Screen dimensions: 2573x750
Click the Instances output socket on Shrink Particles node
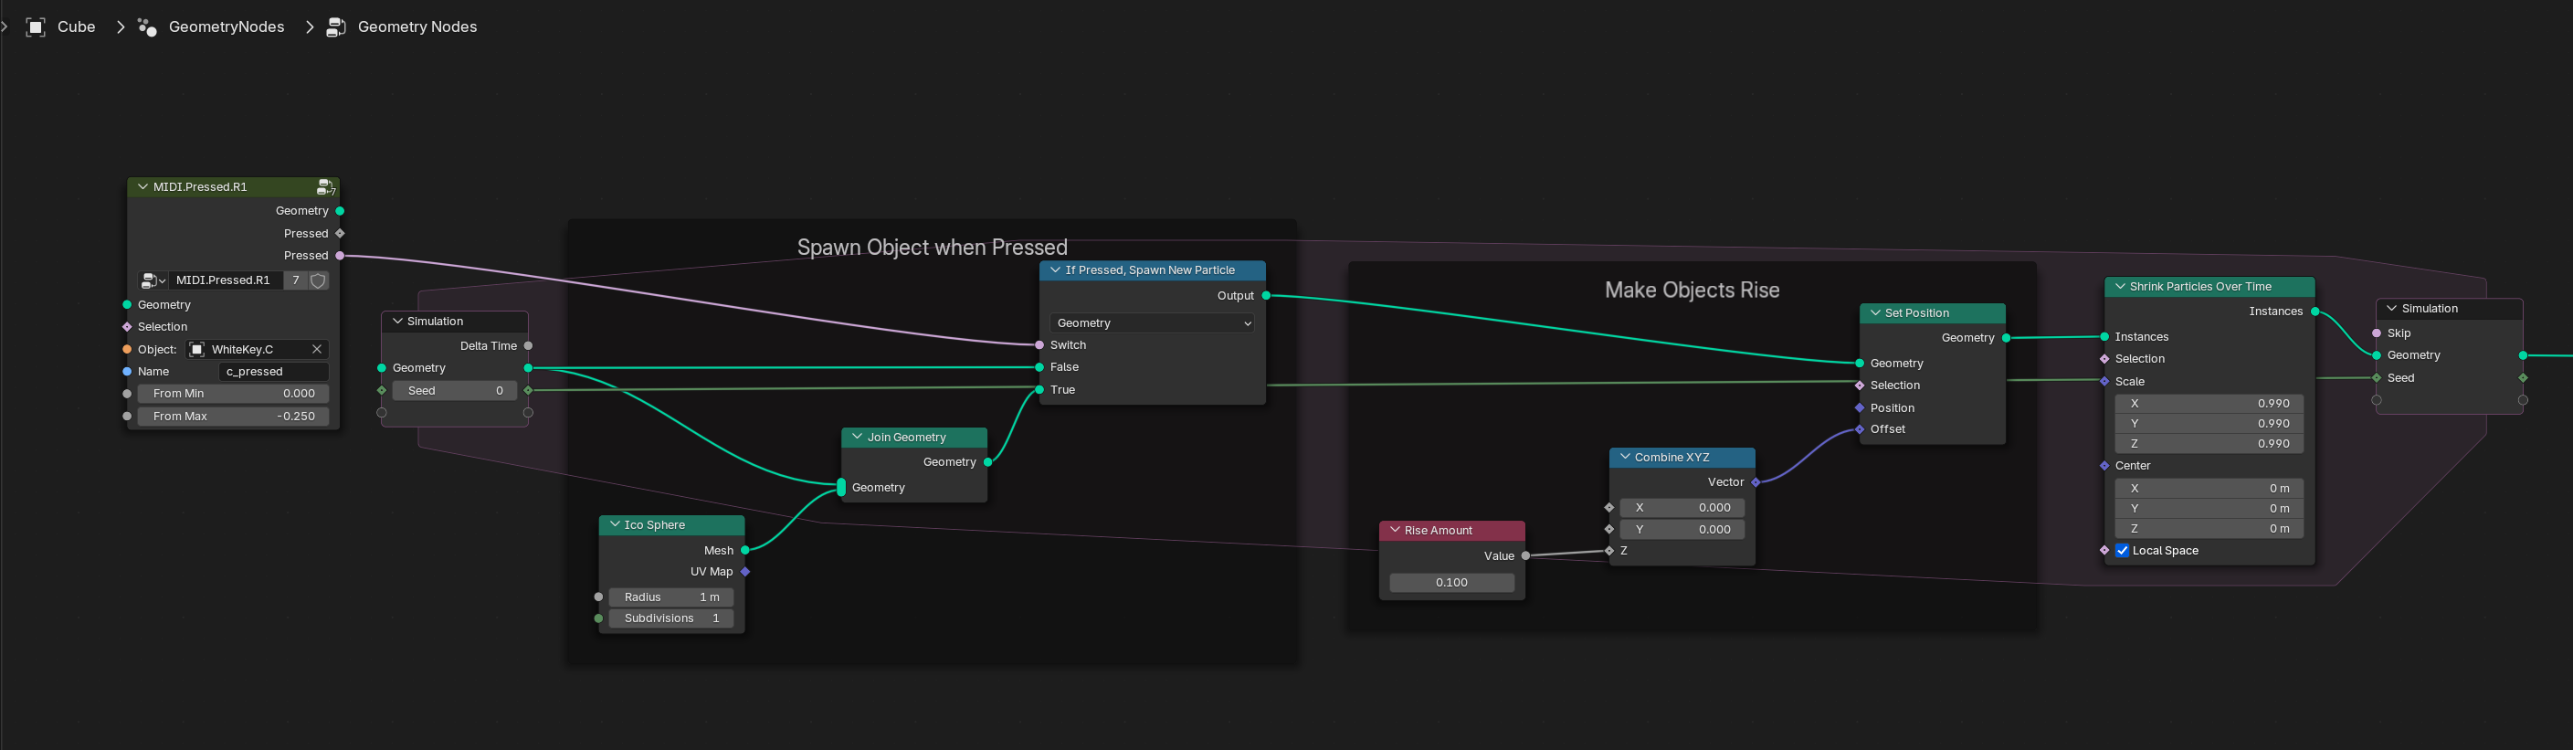click(2315, 312)
